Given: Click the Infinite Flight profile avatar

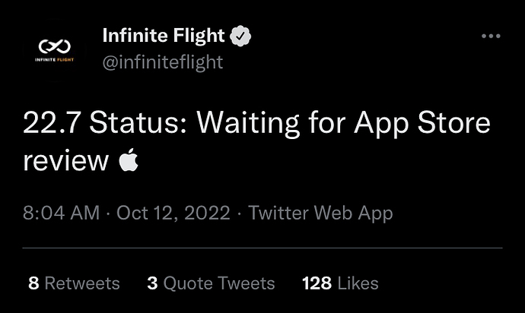Looking at the screenshot, I should (x=55, y=50).
